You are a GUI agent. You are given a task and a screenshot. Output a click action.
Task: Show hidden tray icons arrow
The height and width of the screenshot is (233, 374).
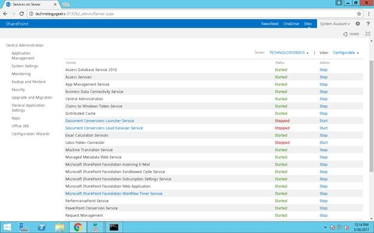click(325, 228)
